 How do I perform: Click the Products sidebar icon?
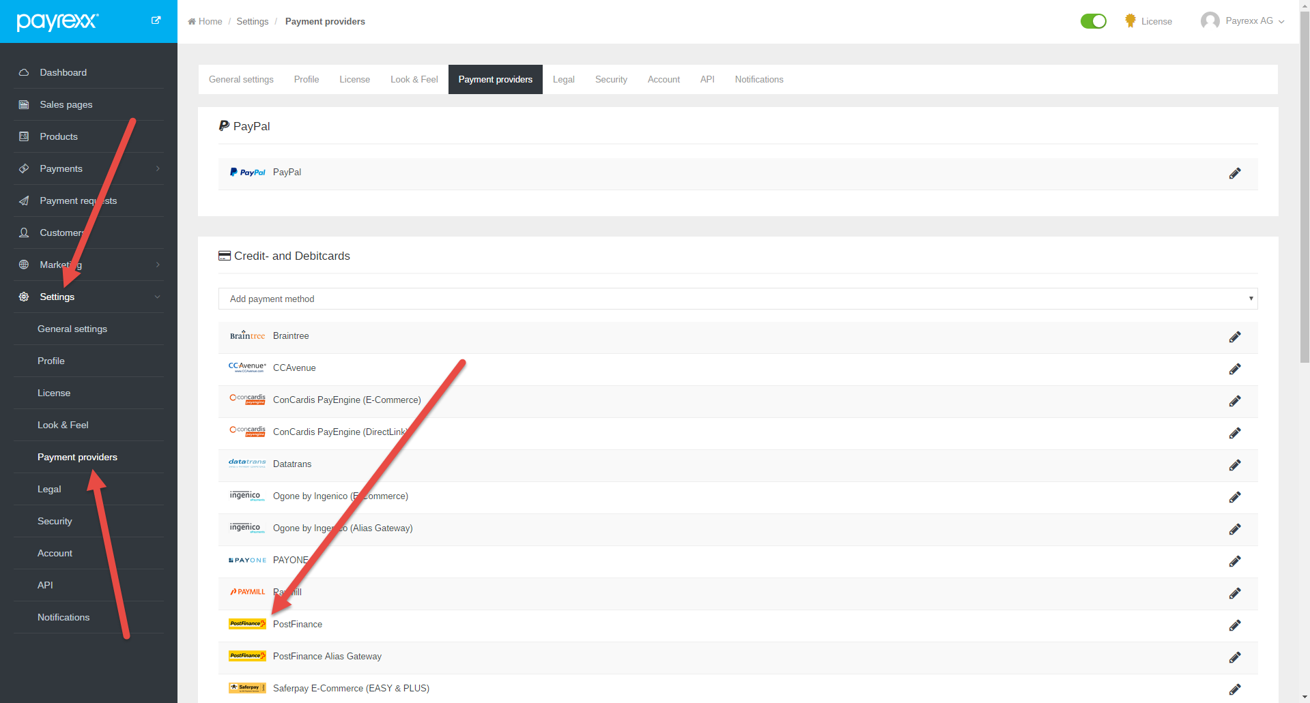(x=24, y=136)
